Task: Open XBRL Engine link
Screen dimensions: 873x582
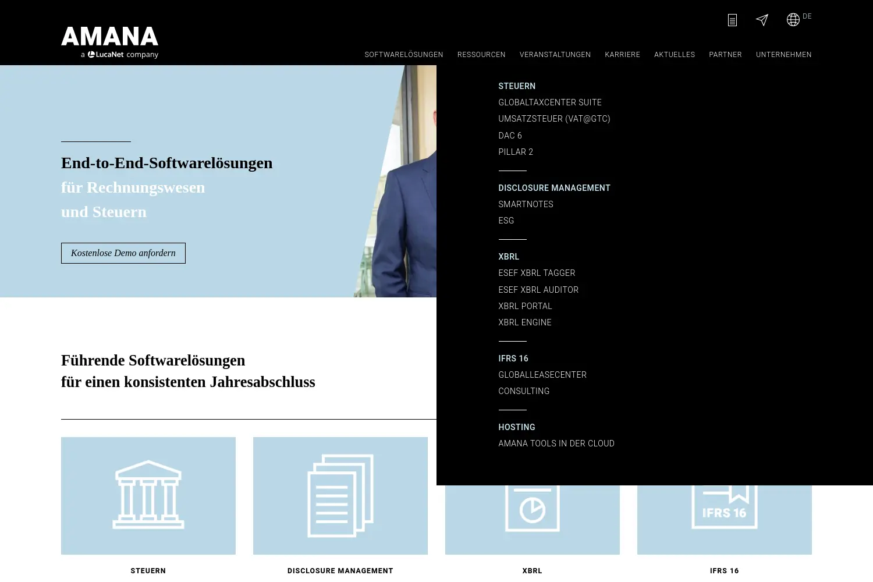Action: 525,322
